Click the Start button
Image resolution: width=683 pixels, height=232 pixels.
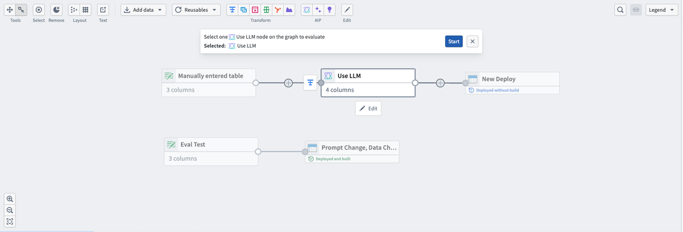(x=454, y=42)
